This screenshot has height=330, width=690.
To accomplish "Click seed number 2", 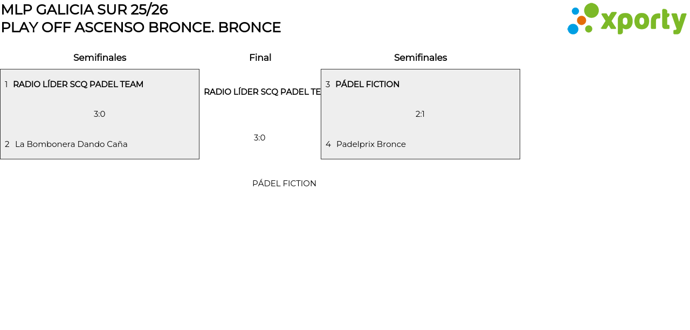I will tap(7, 144).
